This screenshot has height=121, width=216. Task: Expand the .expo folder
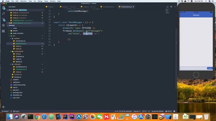click(15, 28)
